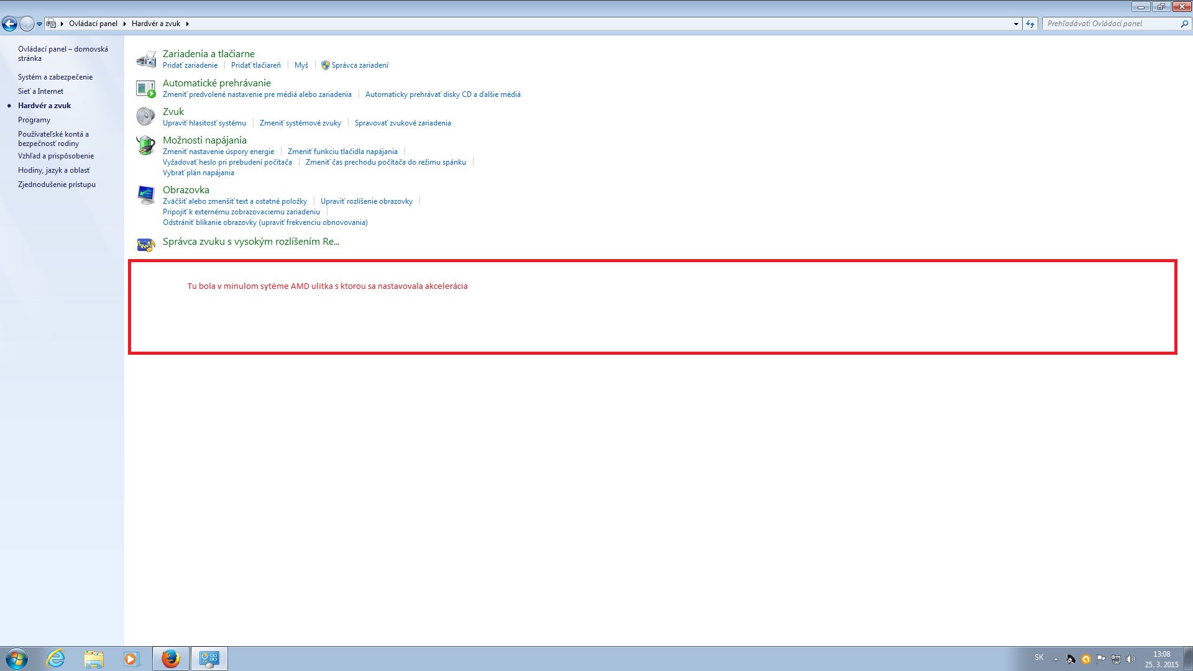Click the Automatické prehrávanie icon
This screenshot has height=671, width=1193.
(146, 88)
